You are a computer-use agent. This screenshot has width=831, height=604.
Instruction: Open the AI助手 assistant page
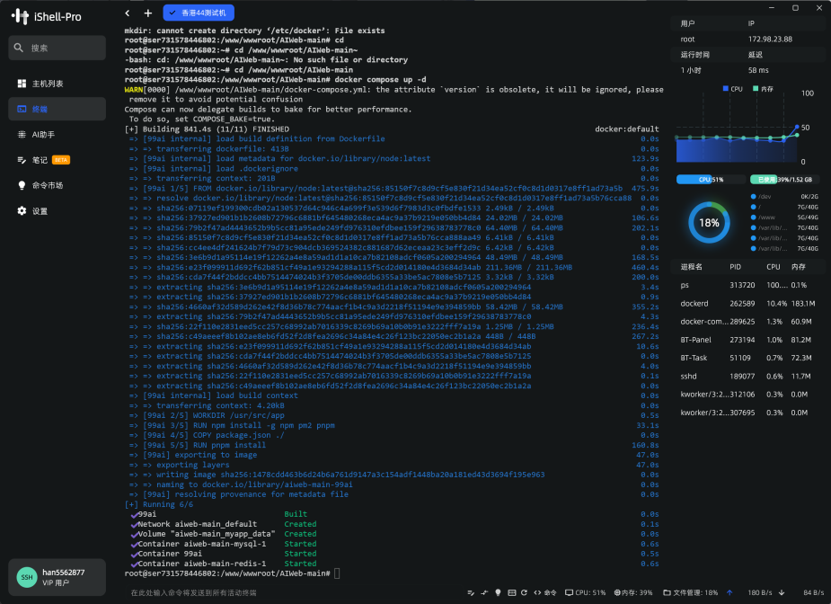tap(57, 135)
